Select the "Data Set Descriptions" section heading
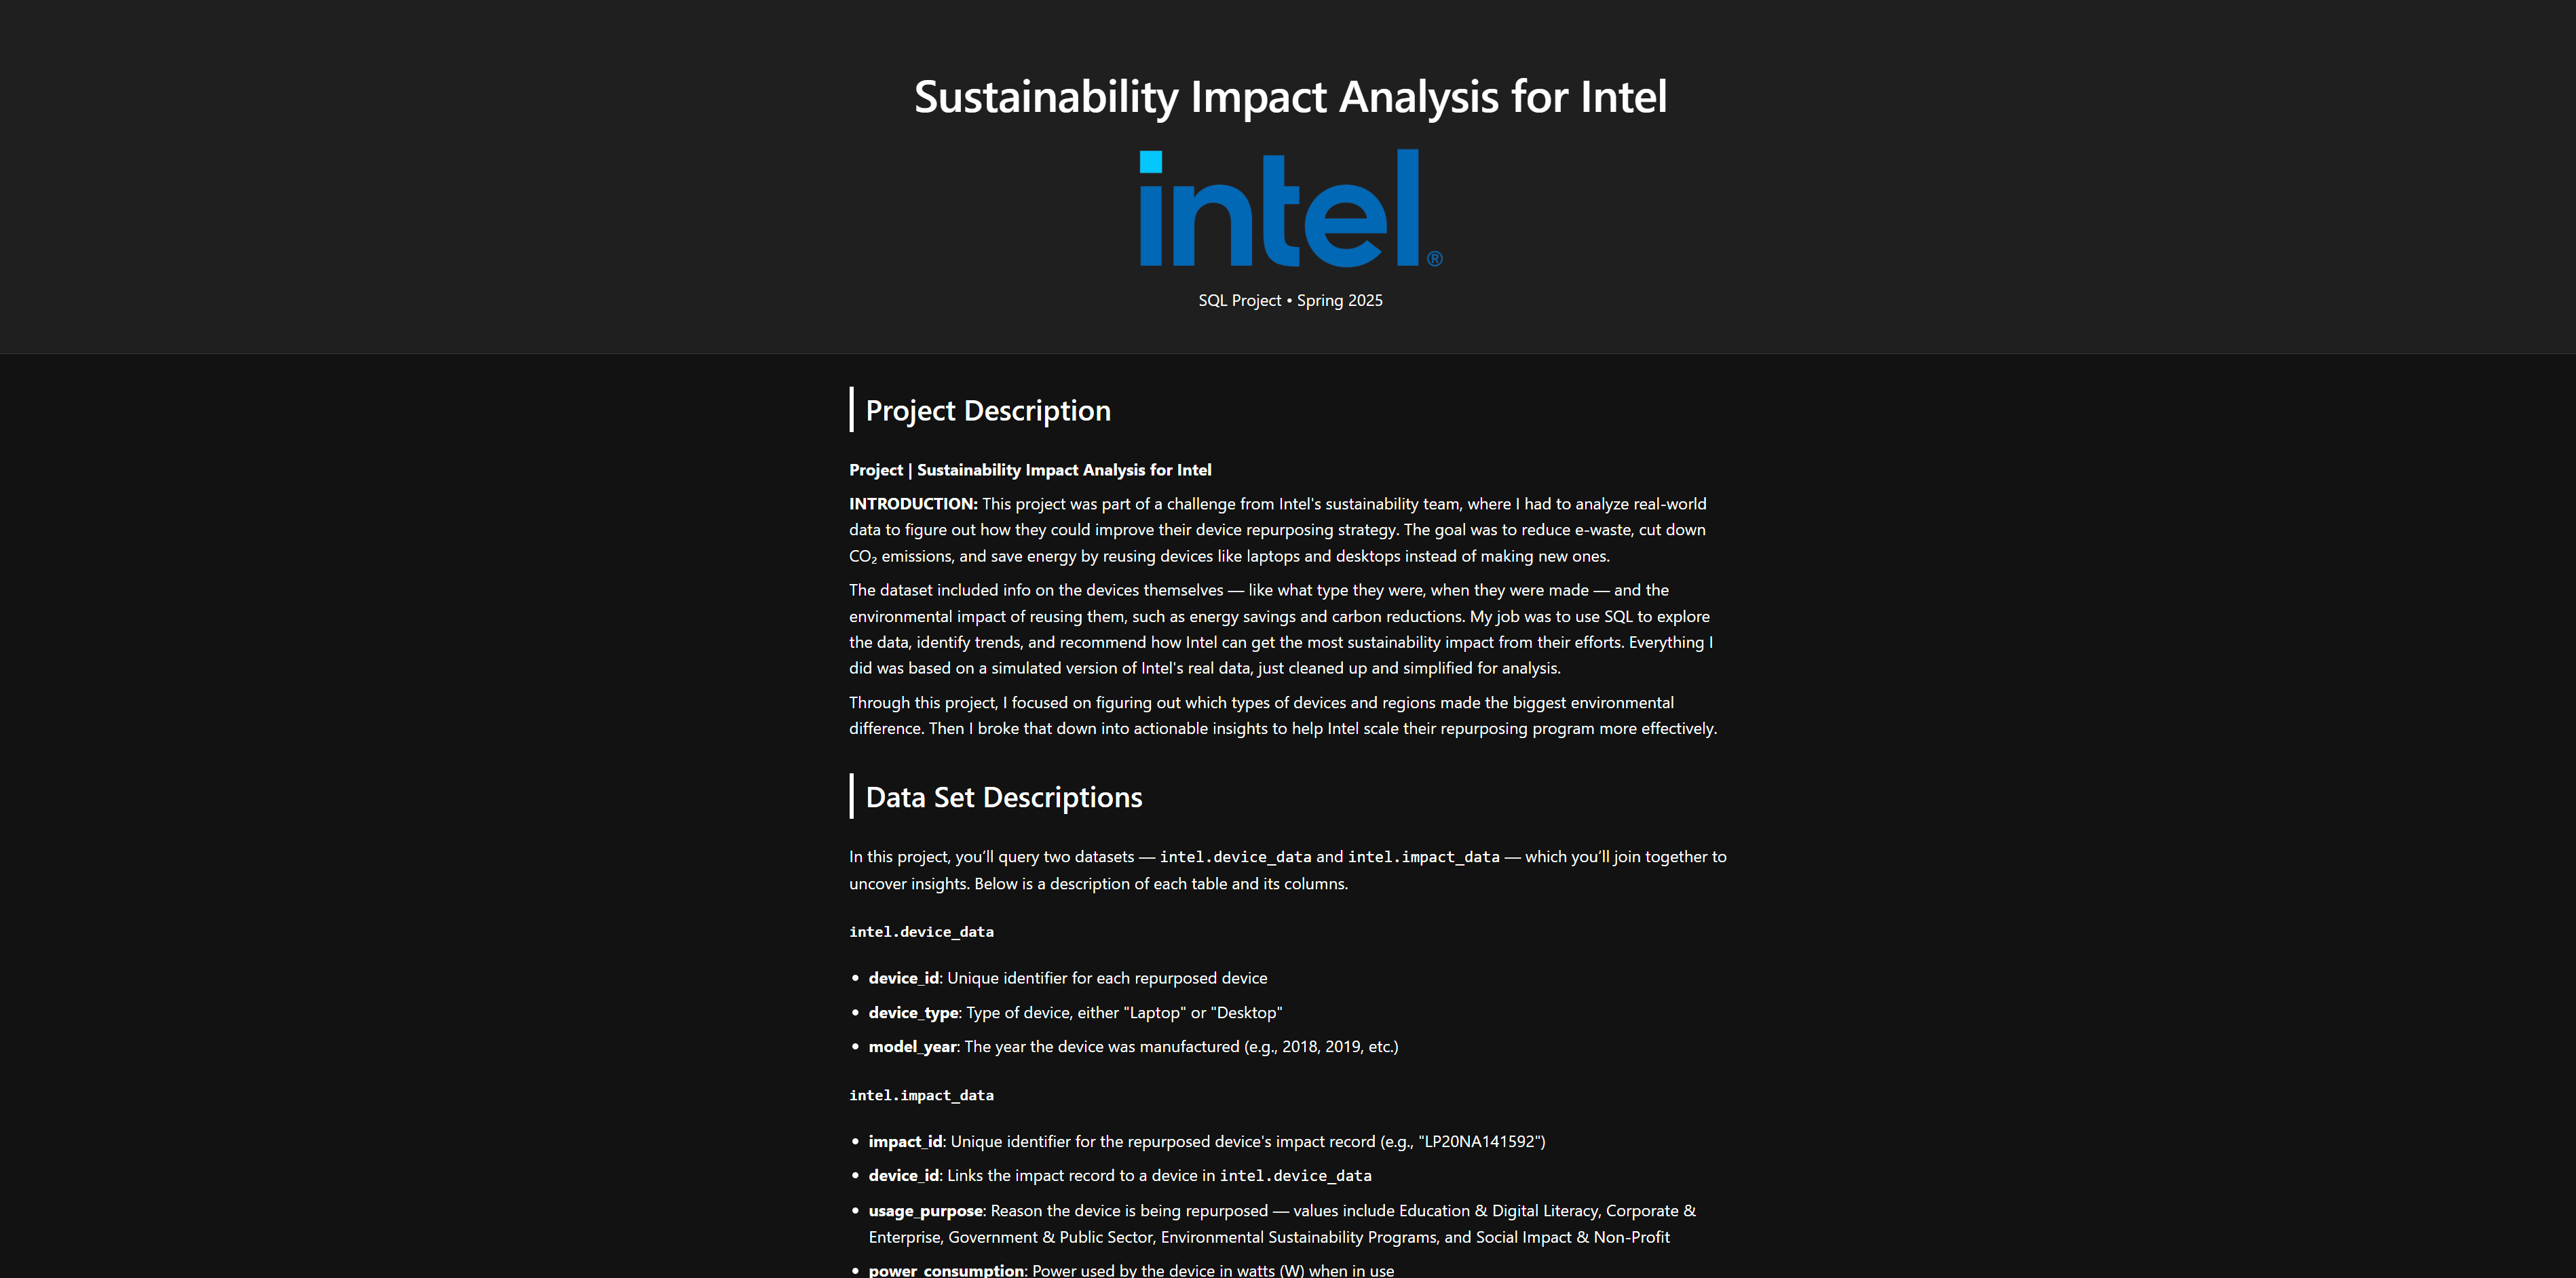 (x=1003, y=797)
